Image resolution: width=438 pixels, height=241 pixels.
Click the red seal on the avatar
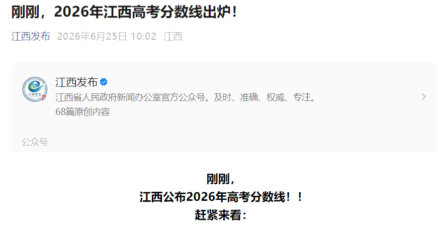[x=44, y=97]
